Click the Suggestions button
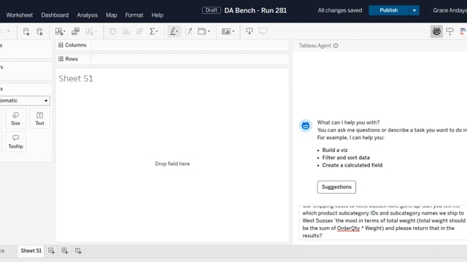The height and width of the screenshot is (262, 467). pyautogui.click(x=336, y=187)
